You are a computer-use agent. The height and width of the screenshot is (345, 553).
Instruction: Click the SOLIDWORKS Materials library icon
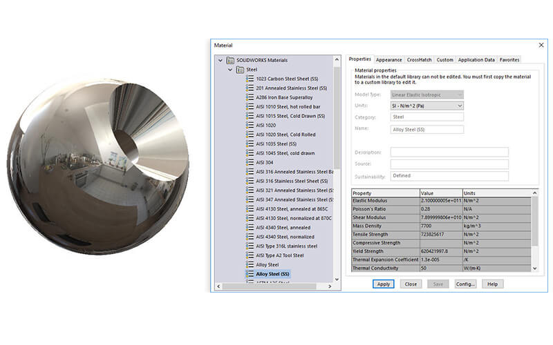click(x=230, y=60)
